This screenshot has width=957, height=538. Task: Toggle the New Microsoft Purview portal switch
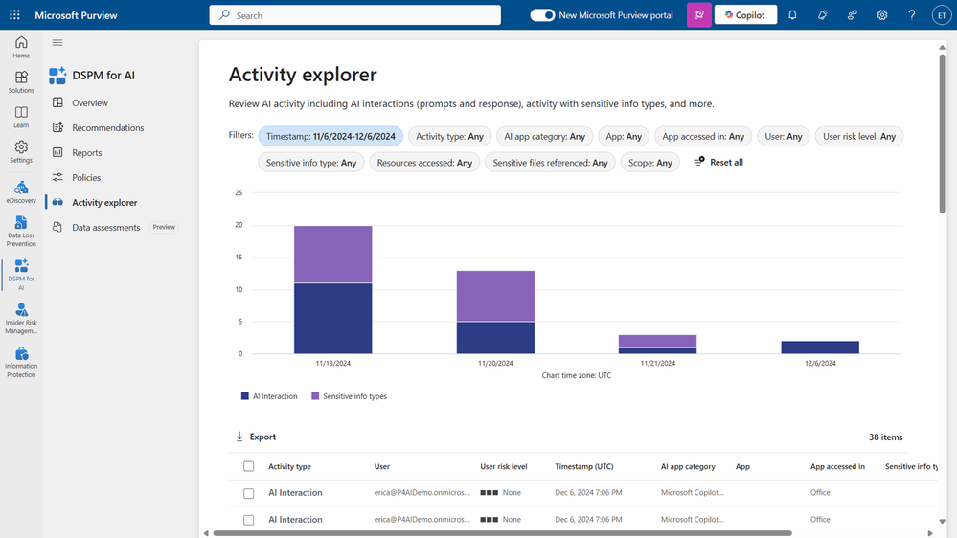(542, 15)
